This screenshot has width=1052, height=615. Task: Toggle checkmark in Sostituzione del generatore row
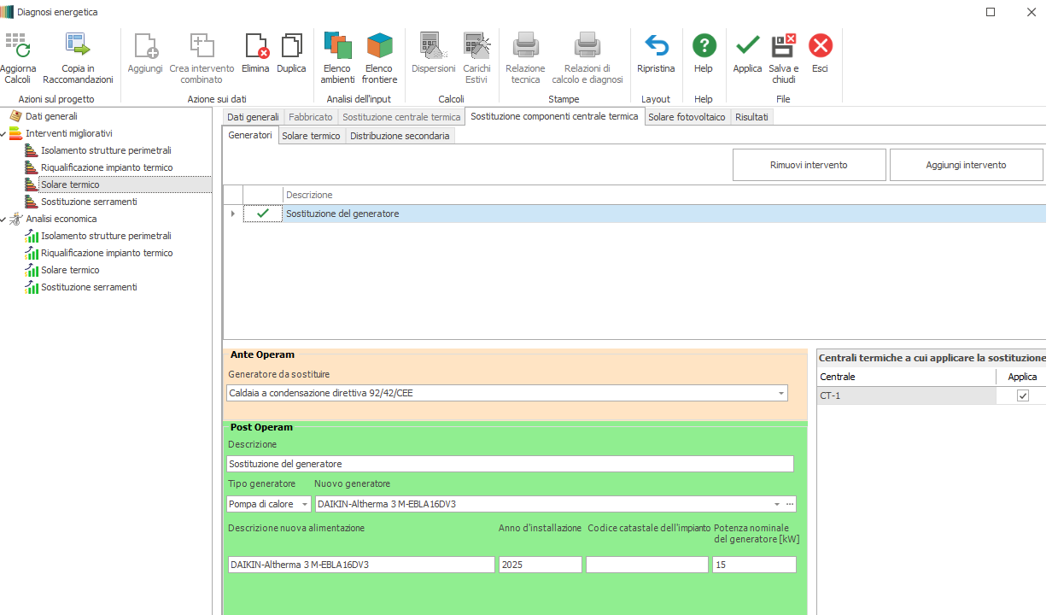coord(262,214)
